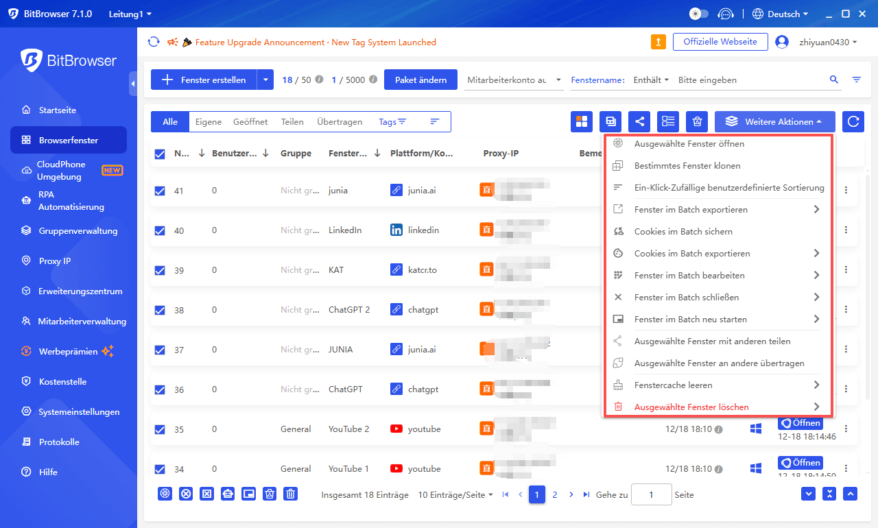Uncheck the checkbox for row 34
Screen dimensions: 878x528
160,469
